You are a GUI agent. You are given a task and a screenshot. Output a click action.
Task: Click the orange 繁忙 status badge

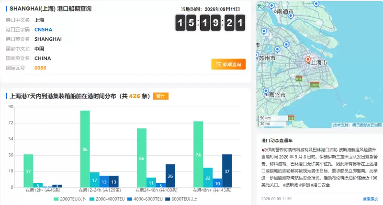161,96
